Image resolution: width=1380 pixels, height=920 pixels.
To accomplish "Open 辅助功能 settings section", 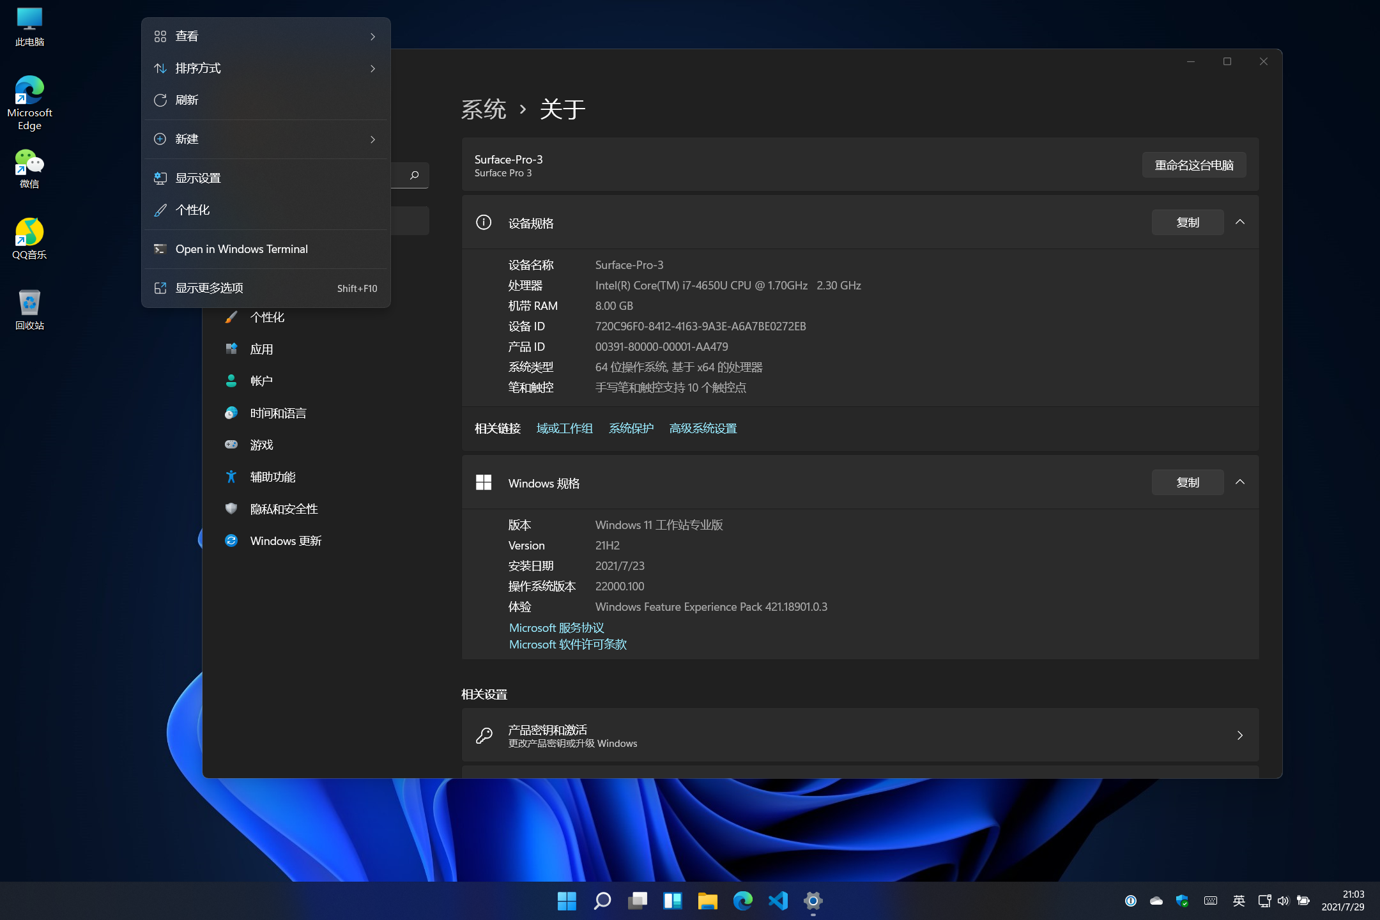I will (x=272, y=477).
